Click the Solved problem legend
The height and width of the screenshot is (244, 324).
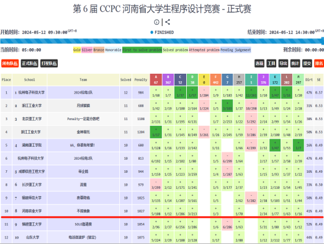[x=175, y=50]
